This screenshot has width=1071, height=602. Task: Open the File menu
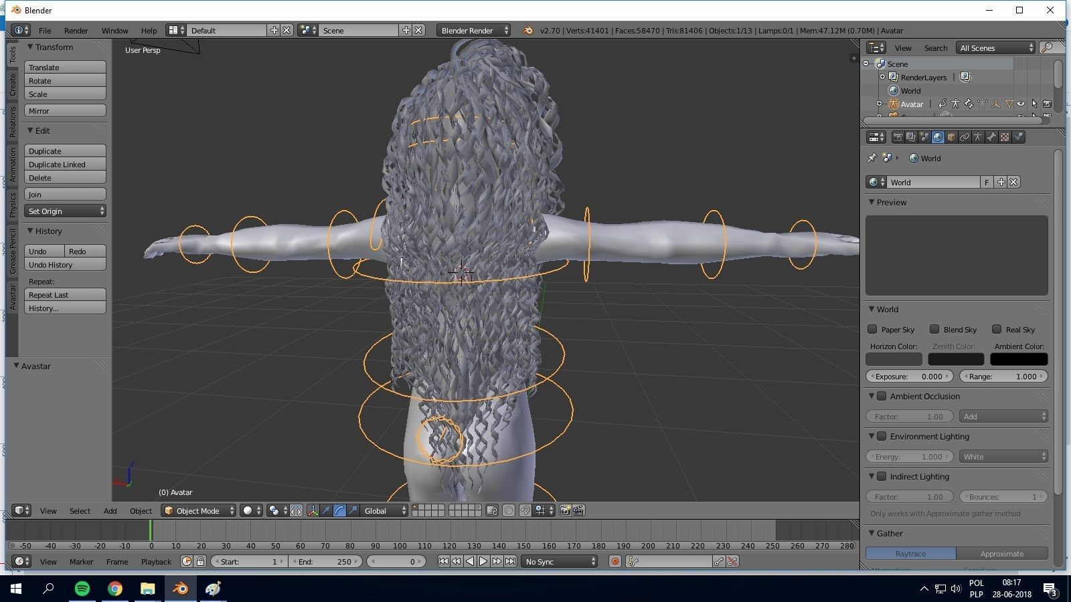[x=45, y=30]
